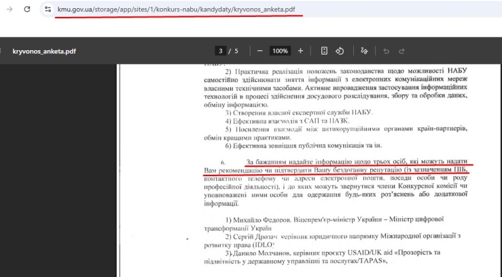Click the kmu.gov.ua URL in address bar
This screenshot has height=277, width=502.
coord(176,9)
